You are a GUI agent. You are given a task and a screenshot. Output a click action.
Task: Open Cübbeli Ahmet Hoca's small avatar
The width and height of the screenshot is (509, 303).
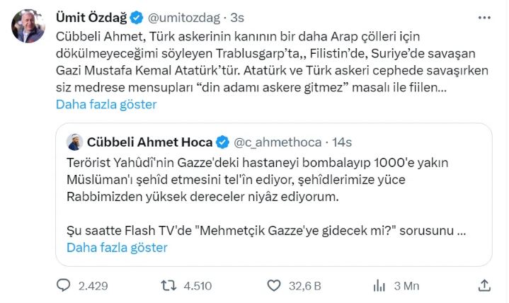[x=74, y=141]
